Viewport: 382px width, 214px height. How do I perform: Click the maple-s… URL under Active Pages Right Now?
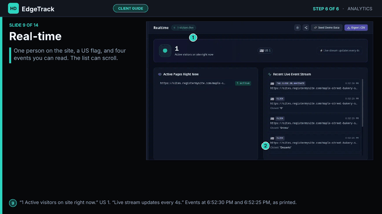[x=193, y=83]
